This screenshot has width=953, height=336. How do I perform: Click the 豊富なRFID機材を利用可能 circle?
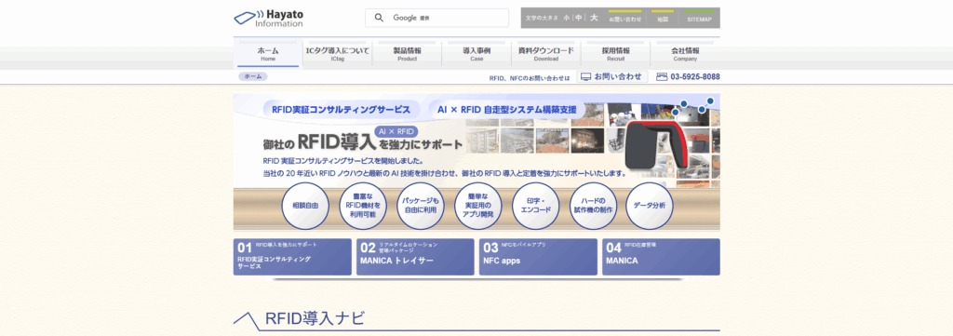(363, 206)
